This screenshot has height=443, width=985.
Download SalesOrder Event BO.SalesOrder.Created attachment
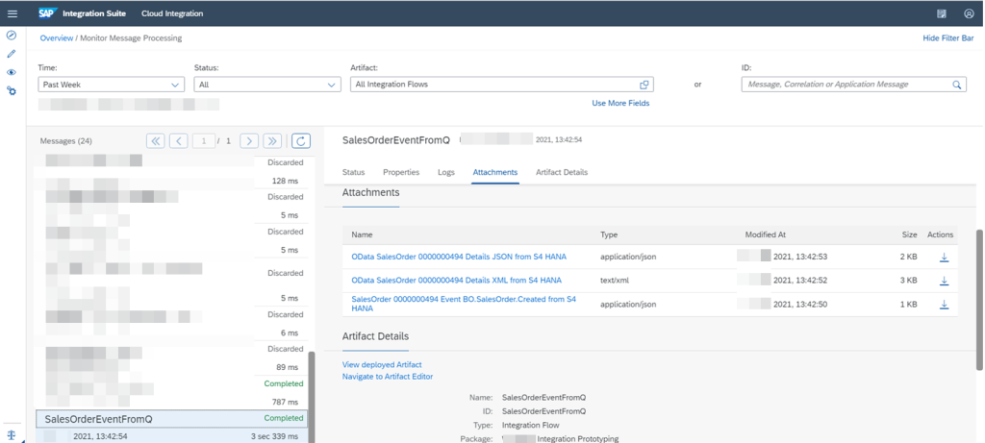[x=944, y=305]
